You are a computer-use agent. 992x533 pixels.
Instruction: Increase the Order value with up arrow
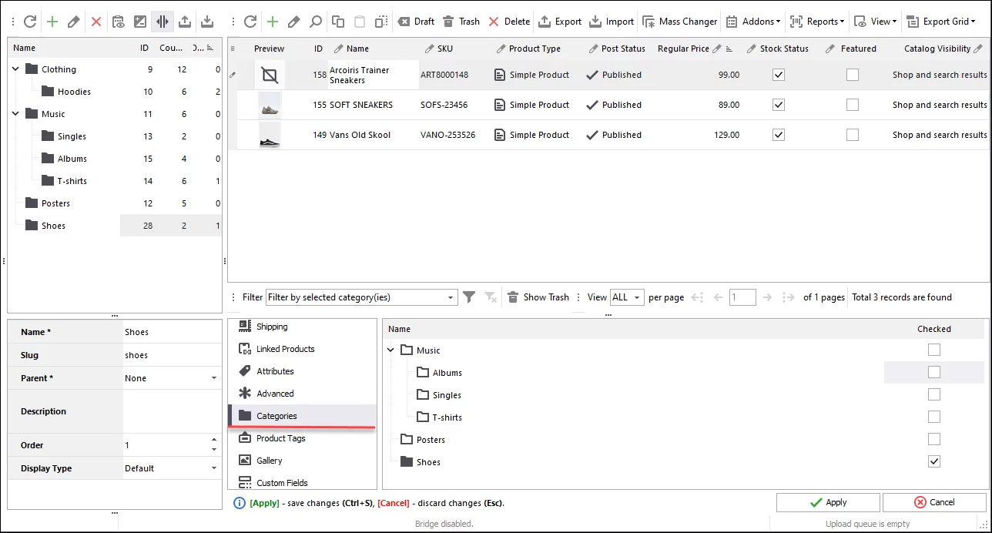(213, 441)
